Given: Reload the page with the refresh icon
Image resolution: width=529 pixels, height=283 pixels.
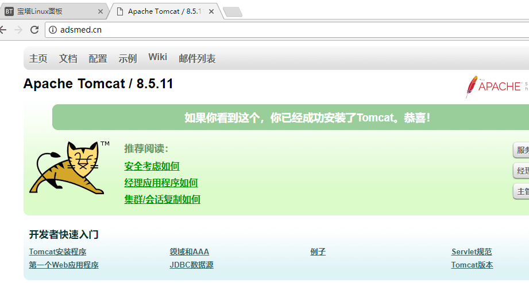Looking at the screenshot, I should [34, 30].
